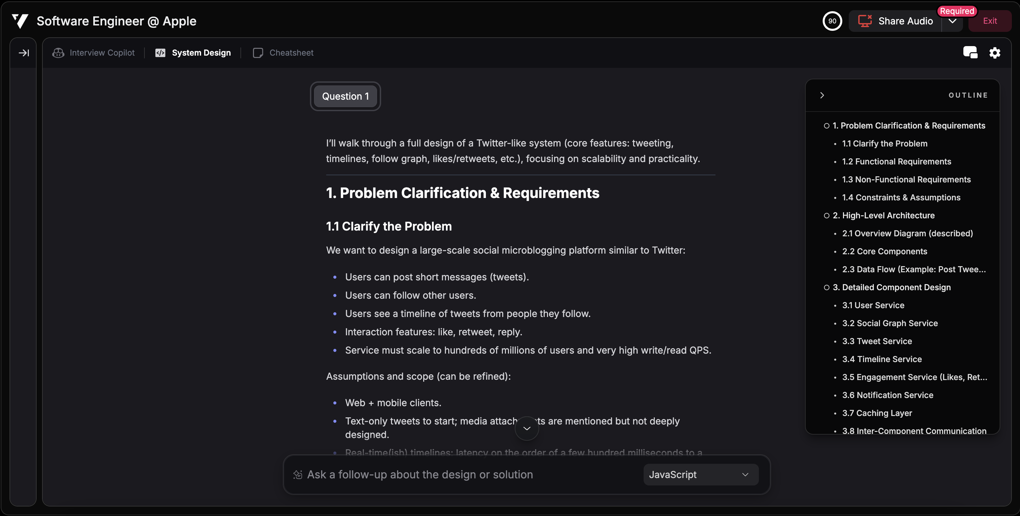This screenshot has width=1020, height=516.
Task: Click the AI sparkle icon in follow-up box
Action: tap(298, 474)
